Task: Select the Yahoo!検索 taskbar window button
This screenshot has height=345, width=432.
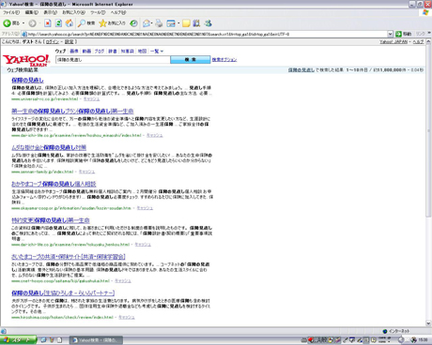Action: pos(97,340)
